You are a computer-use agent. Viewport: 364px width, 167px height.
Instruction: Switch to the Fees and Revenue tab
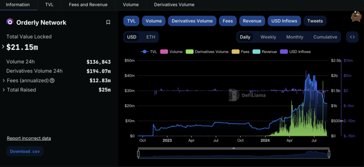pyautogui.click(x=88, y=5)
